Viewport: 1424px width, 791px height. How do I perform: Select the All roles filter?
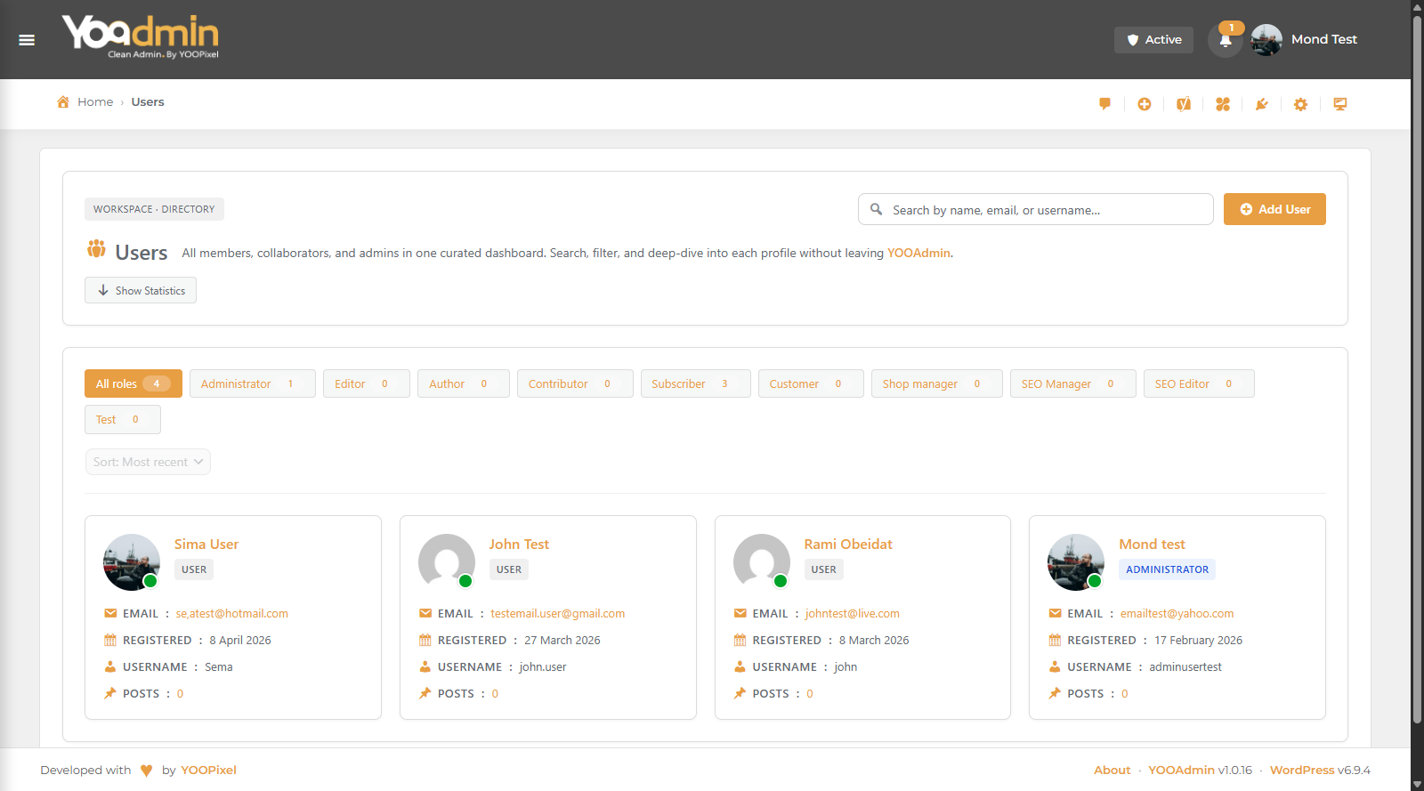coord(133,383)
